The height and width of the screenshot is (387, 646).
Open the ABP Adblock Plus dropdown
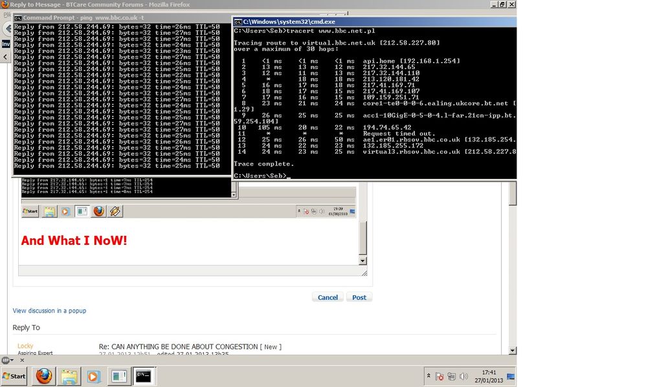click(8, 360)
